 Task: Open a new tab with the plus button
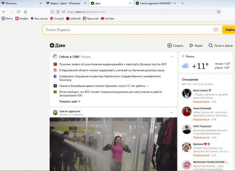pyautogui.click(x=182, y=3)
